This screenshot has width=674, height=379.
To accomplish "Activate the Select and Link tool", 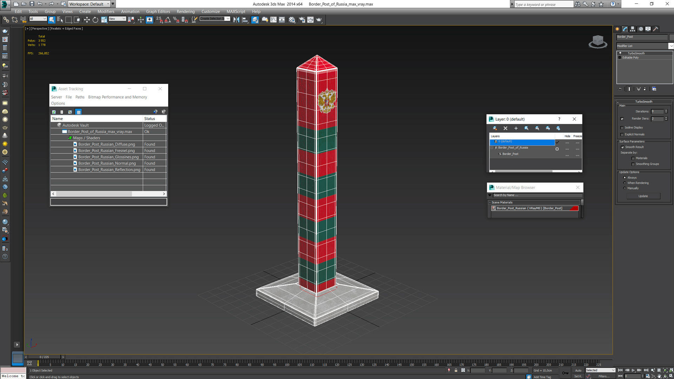I will coord(6,20).
